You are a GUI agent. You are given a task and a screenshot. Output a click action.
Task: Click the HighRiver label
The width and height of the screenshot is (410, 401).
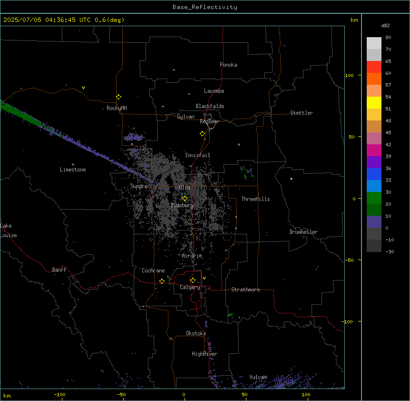click(x=205, y=354)
